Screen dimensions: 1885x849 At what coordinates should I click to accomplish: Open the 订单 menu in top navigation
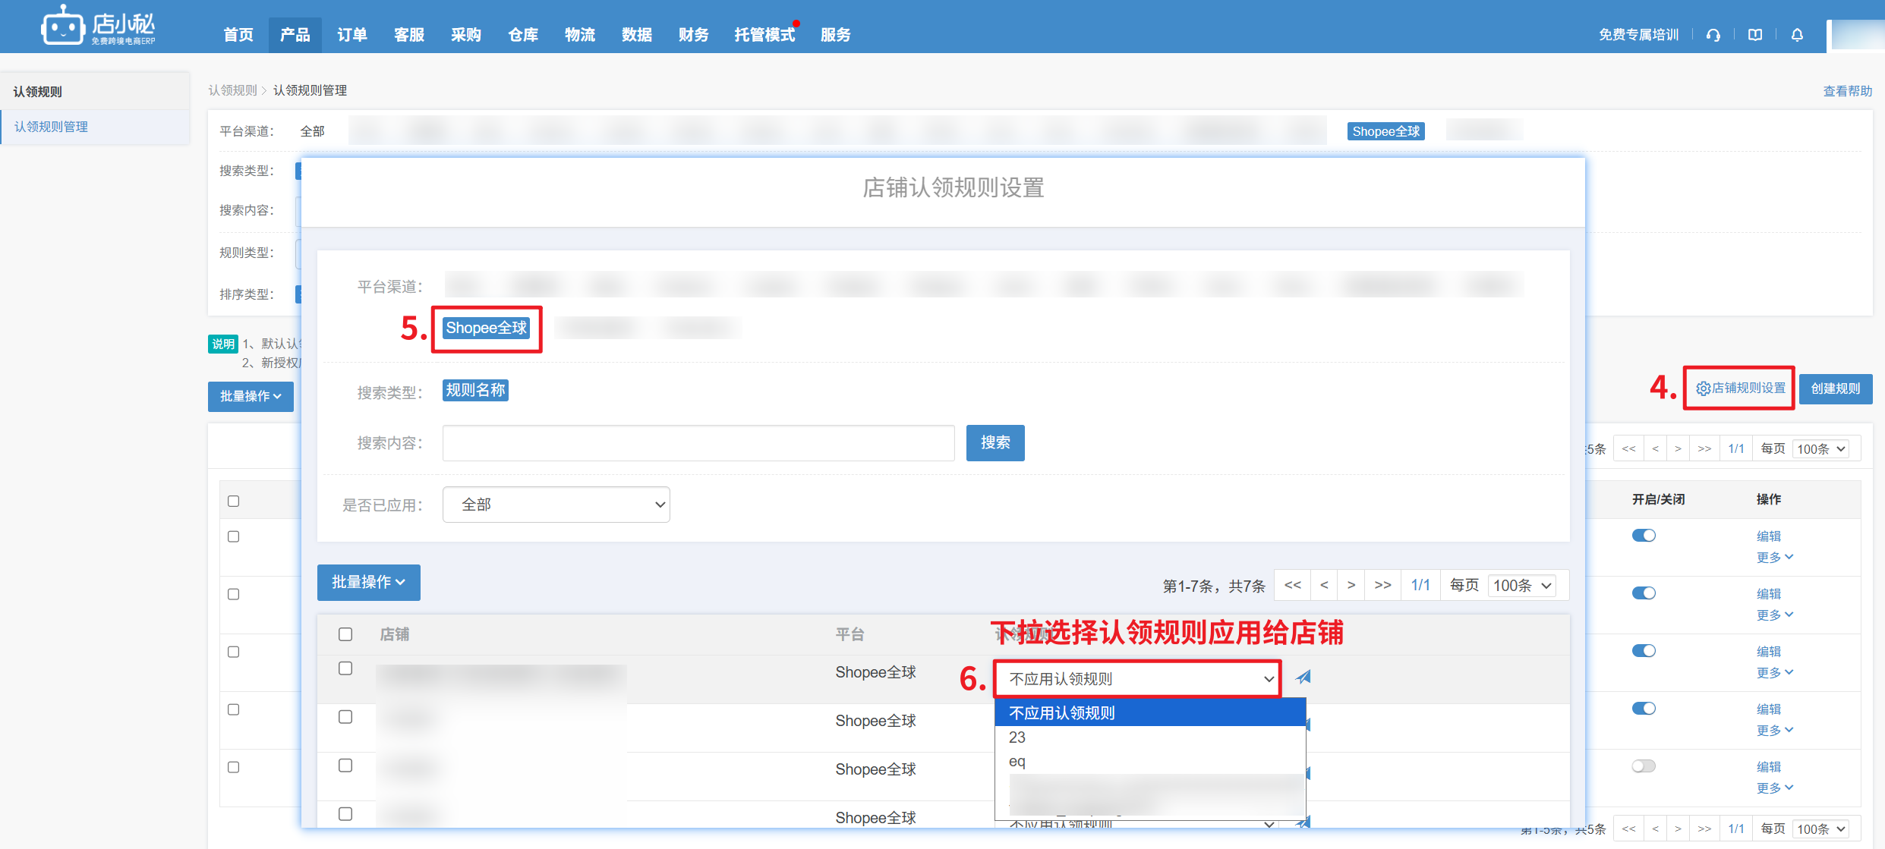(351, 35)
